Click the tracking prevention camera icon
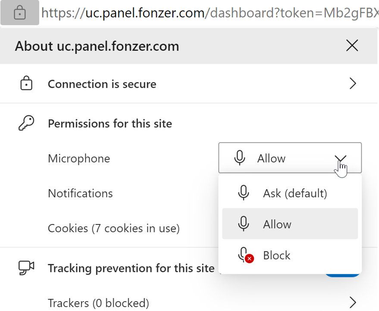The width and height of the screenshot is (379, 311). point(26,268)
